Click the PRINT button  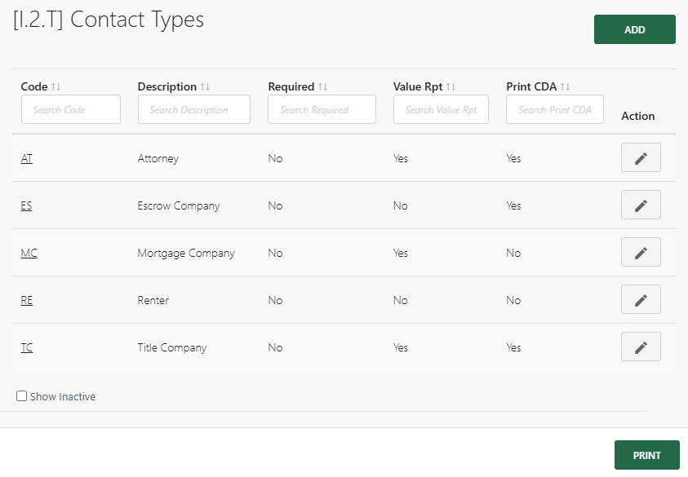pyautogui.click(x=647, y=455)
